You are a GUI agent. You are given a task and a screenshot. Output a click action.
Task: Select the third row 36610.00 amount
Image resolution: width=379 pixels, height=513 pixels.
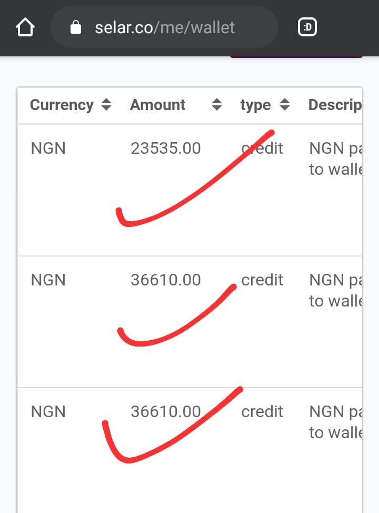(x=166, y=412)
